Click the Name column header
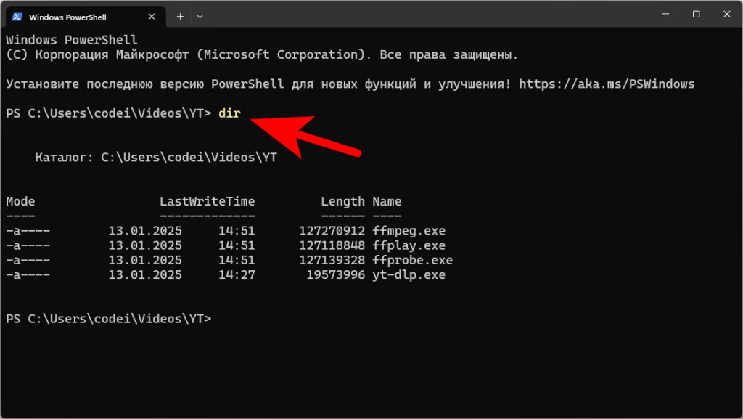743x419 pixels. tap(387, 201)
